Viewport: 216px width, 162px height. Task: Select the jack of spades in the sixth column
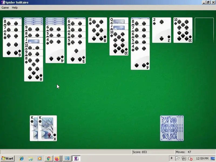pos(119,27)
